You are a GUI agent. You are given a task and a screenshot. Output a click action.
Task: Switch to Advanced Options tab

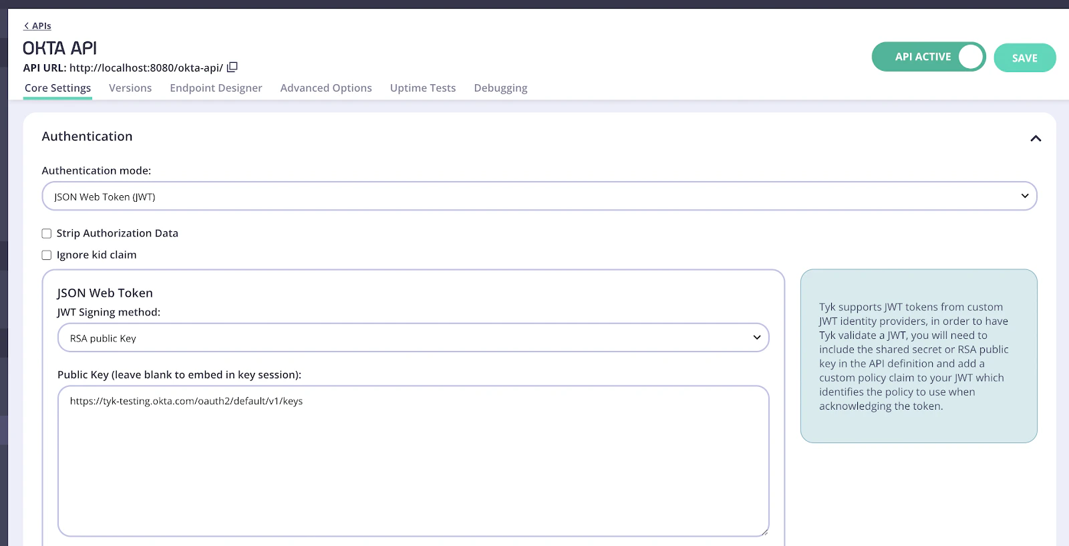pos(326,88)
